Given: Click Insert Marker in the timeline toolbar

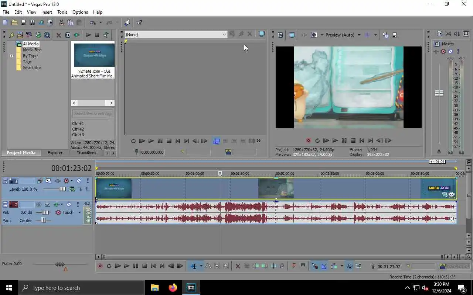Looking at the screenshot, I should point(294,266).
